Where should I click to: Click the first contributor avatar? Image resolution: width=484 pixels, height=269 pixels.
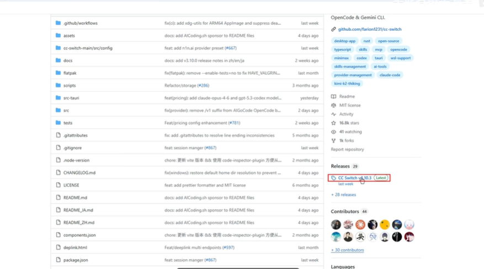coord(336,224)
